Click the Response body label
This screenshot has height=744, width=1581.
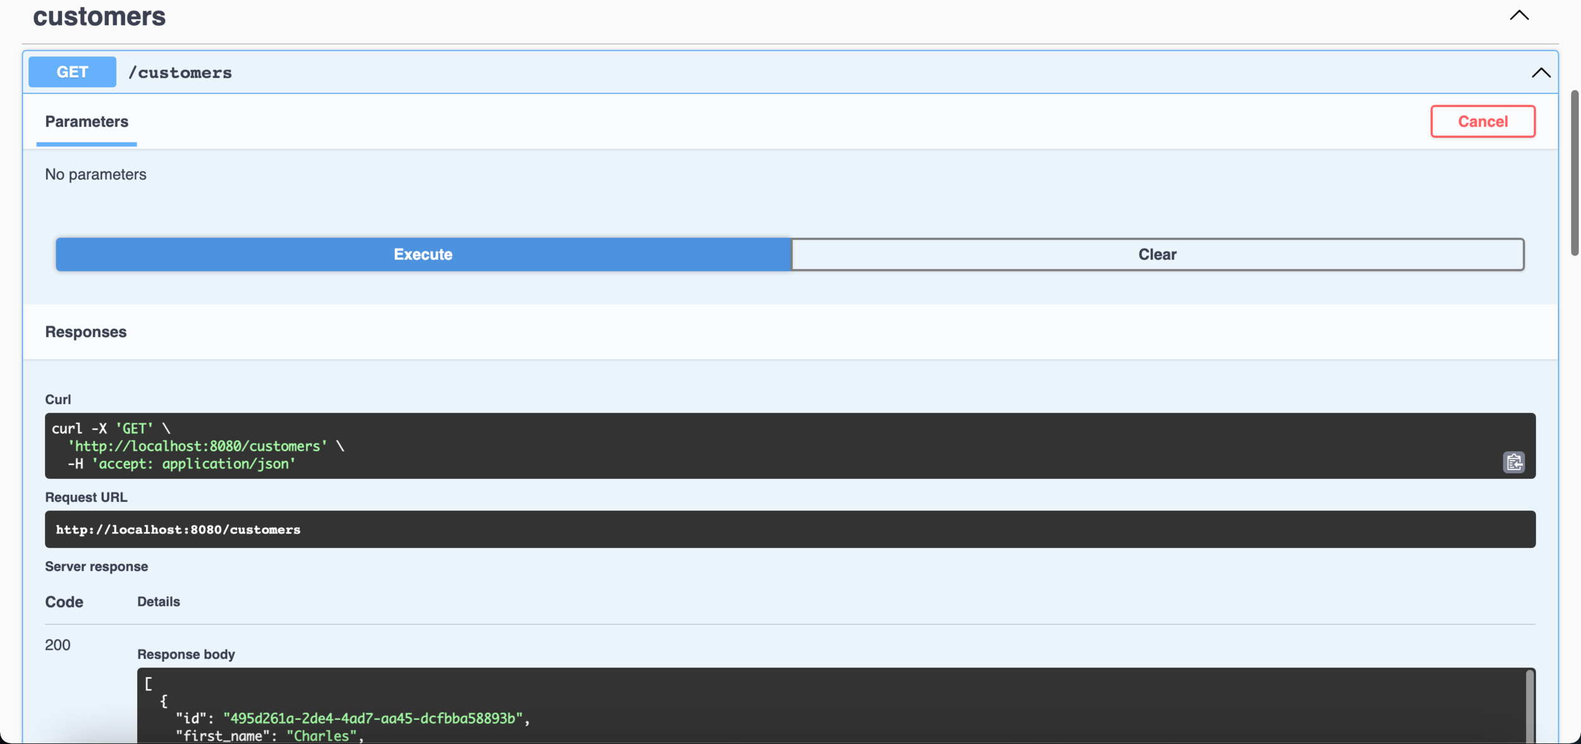click(x=186, y=654)
